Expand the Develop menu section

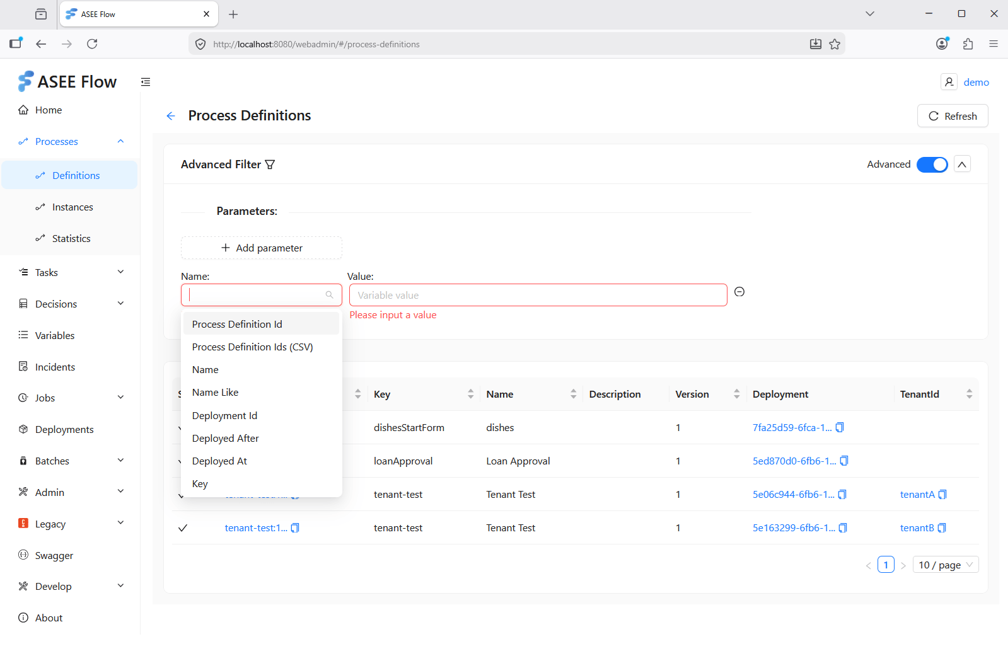pyautogui.click(x=121, y=586)
